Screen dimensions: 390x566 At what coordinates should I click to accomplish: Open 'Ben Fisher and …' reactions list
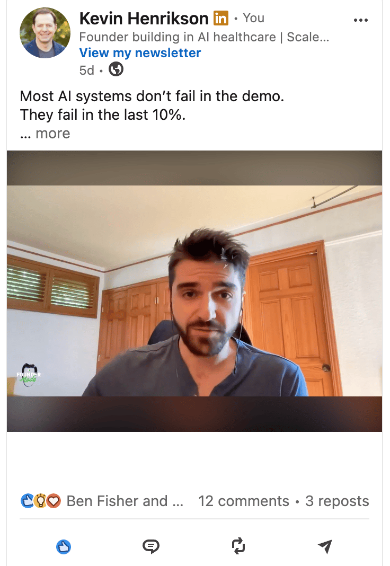125,501
